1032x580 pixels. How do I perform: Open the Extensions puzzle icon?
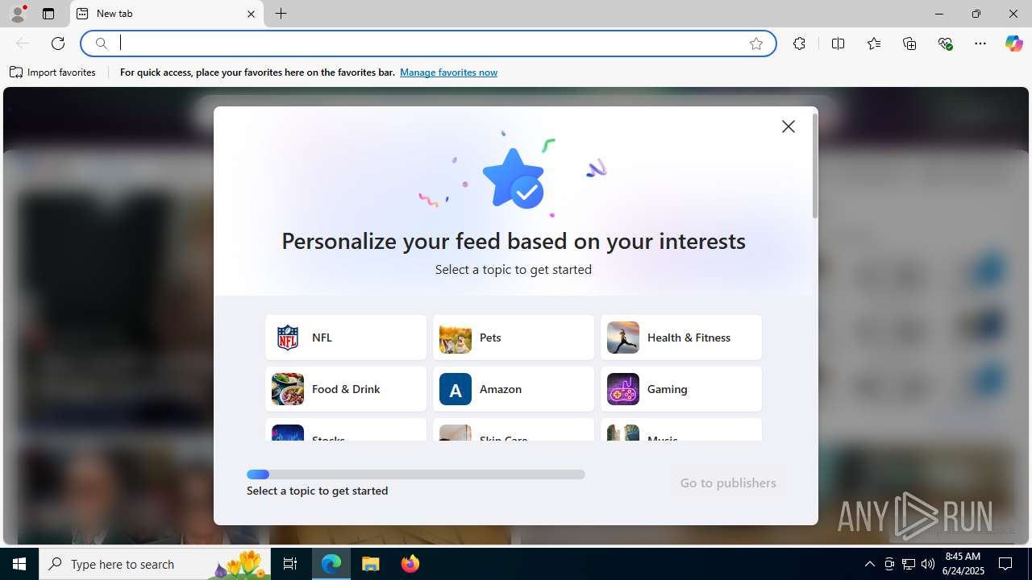tap(799, 43)
